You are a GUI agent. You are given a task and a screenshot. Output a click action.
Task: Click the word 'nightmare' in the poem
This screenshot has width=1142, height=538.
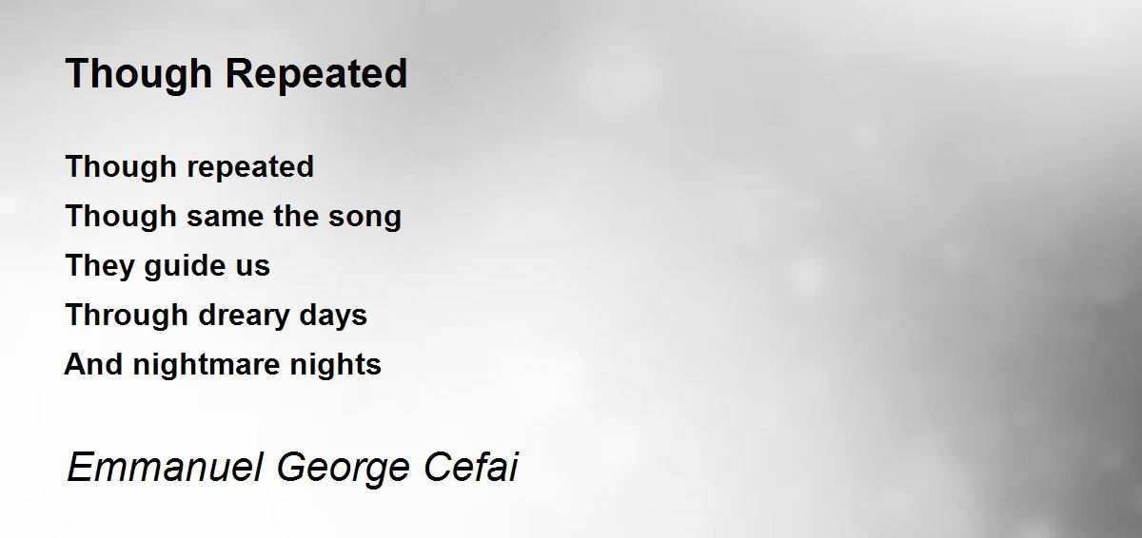[x=201, y=365]
